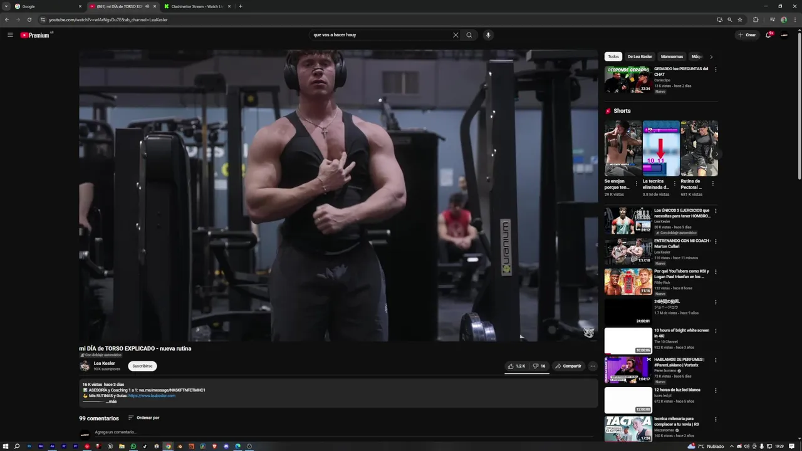The width and height of the screenshot is (802, 451).
Task: Open 'tecnica milenaria para complacer' video thumbnail
Action: pyautogui.click(x=628, y=429)
